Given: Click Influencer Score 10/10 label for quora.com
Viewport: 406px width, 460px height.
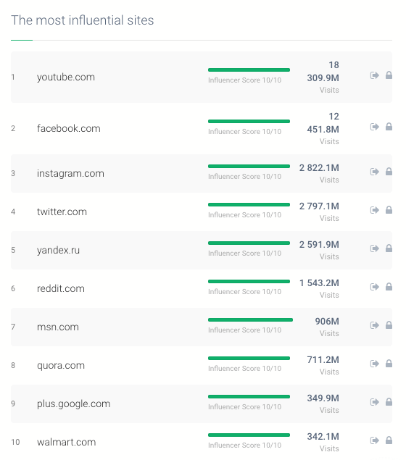Looking at the screenshot, I should [x=245, y=369].
